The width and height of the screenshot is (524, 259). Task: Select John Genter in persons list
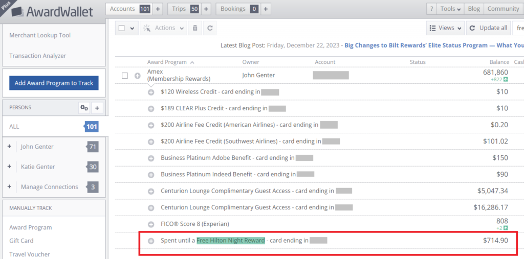click(37, 147)
